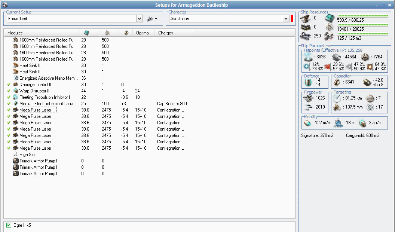Sort by the Modules column header
The width and height of the screenshot is (395, 232).
pos(41,33)
